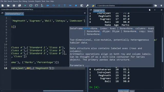Open a file using the toolbar folder icon
Image resolution: width=164 pixels, height=92 pixels.
pyautogui.click(x=8, y=6)
